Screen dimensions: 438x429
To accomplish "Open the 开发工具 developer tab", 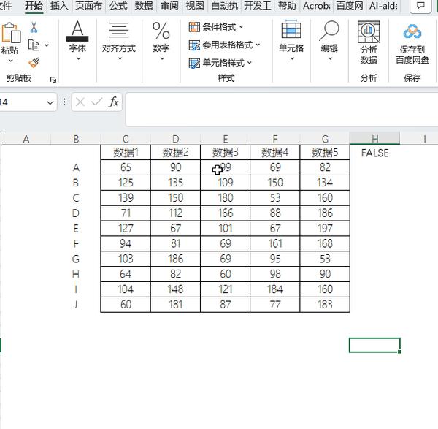I will pos(257,6).
